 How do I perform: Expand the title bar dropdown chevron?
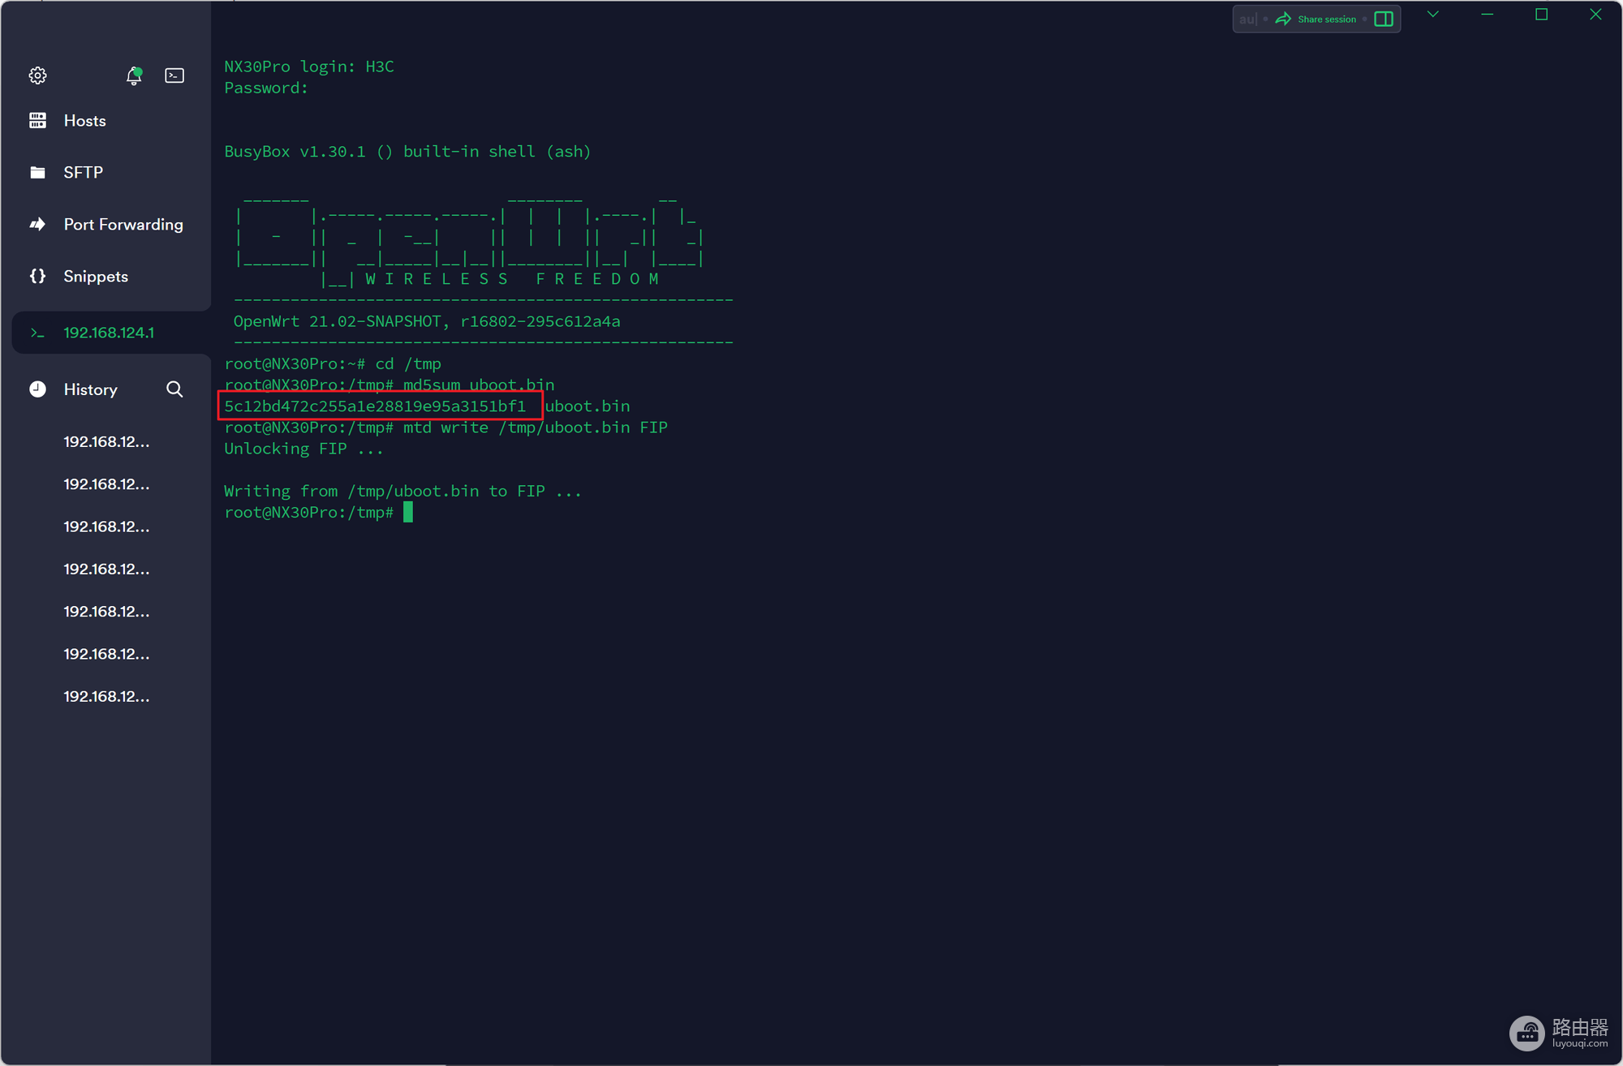1433,15
